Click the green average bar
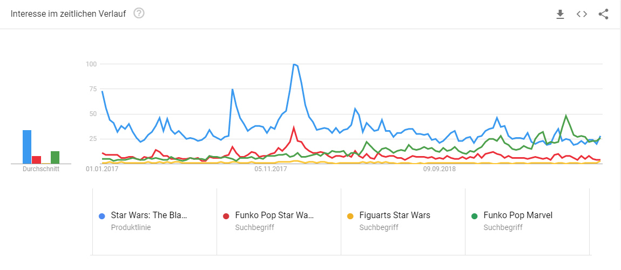621x270 pixels. coord(55,157)
